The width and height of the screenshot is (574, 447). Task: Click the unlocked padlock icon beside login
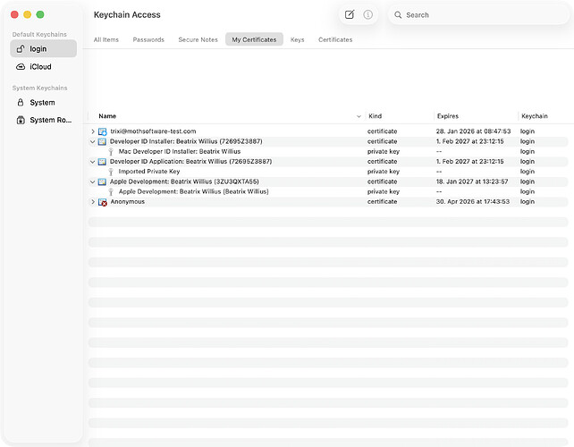point(21,48)
